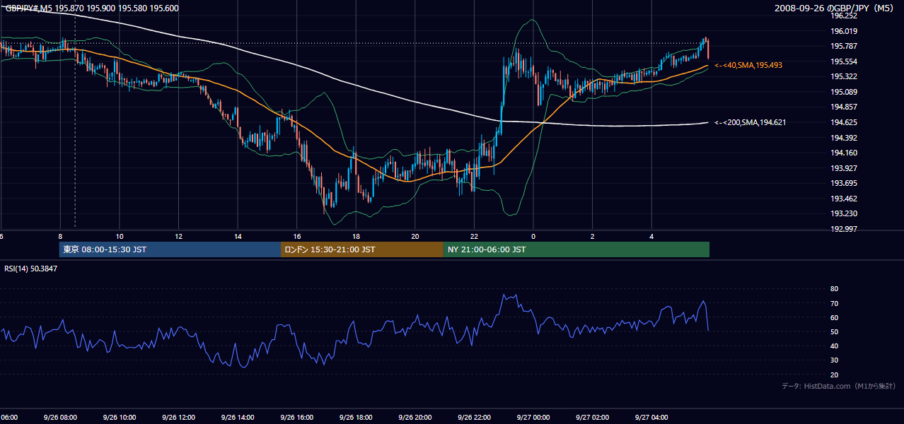Click RSI scale label 40
904x424 pixels.
pyautogui.click(x=835, y=346)
